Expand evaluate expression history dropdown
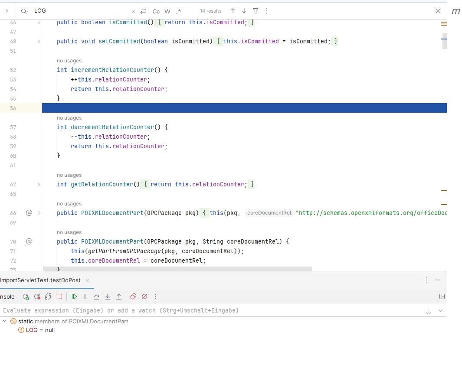The height and width of the screenshot is (384, 462). [441, 311]
